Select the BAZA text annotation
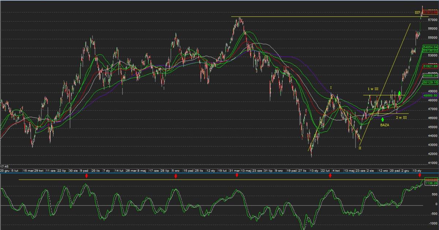Image resolution: width=439 pixels, height=230 pixels. (x=384, y=125)
